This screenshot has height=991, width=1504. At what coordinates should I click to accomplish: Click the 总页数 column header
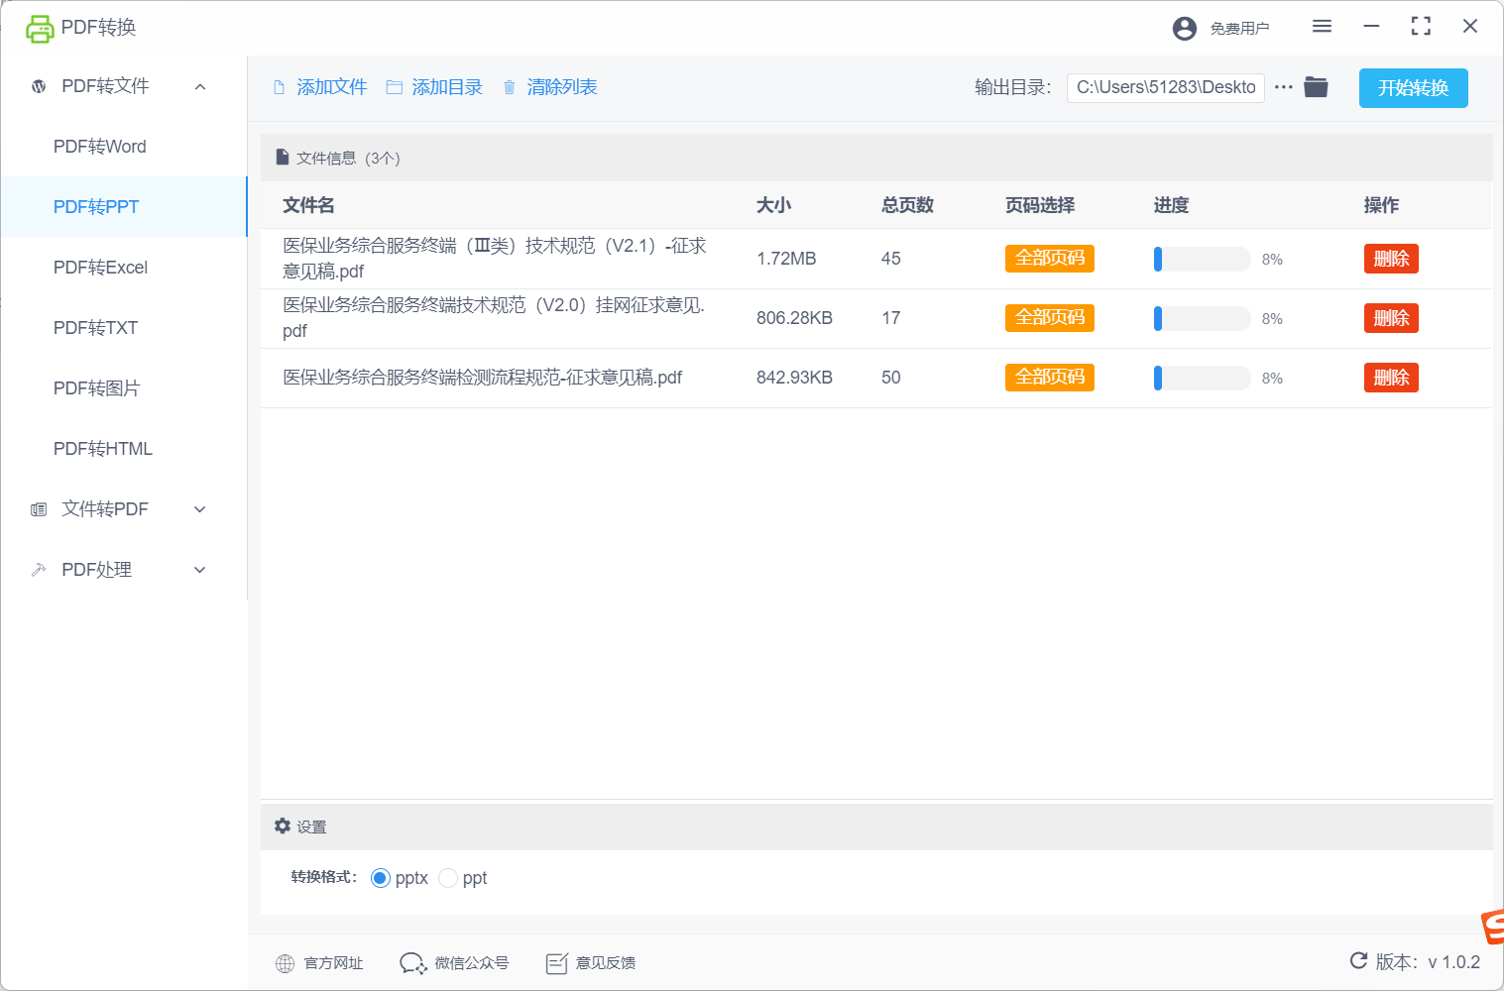pos(907,205)
